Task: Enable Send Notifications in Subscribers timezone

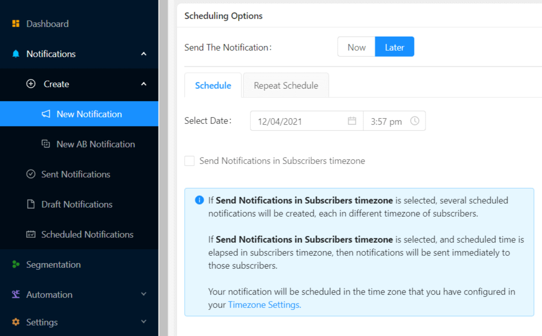Action: pos(189,161)
